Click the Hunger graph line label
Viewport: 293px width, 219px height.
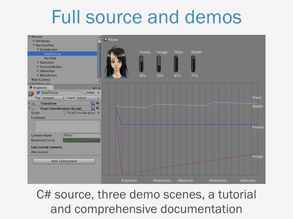pyautogui.click(x=258, y=156)
